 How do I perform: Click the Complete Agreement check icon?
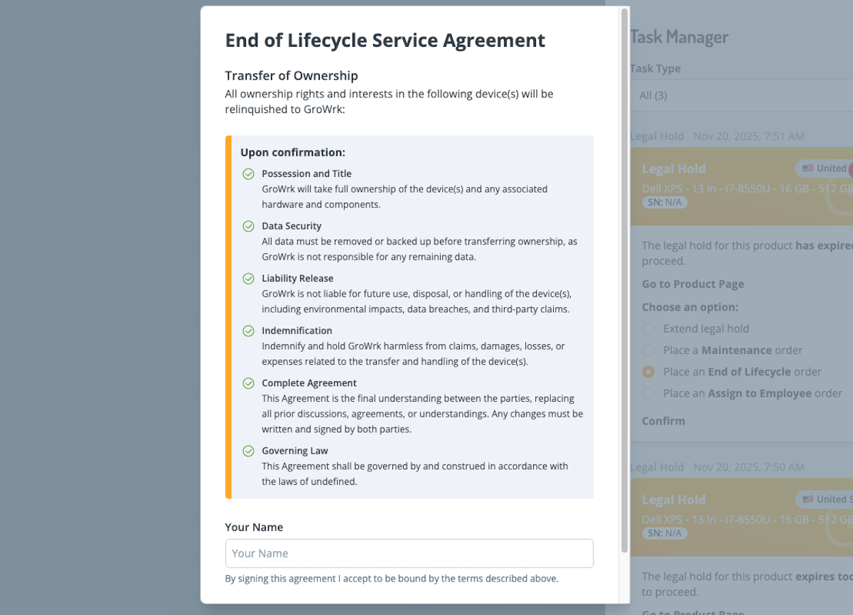tap(248, 383)
